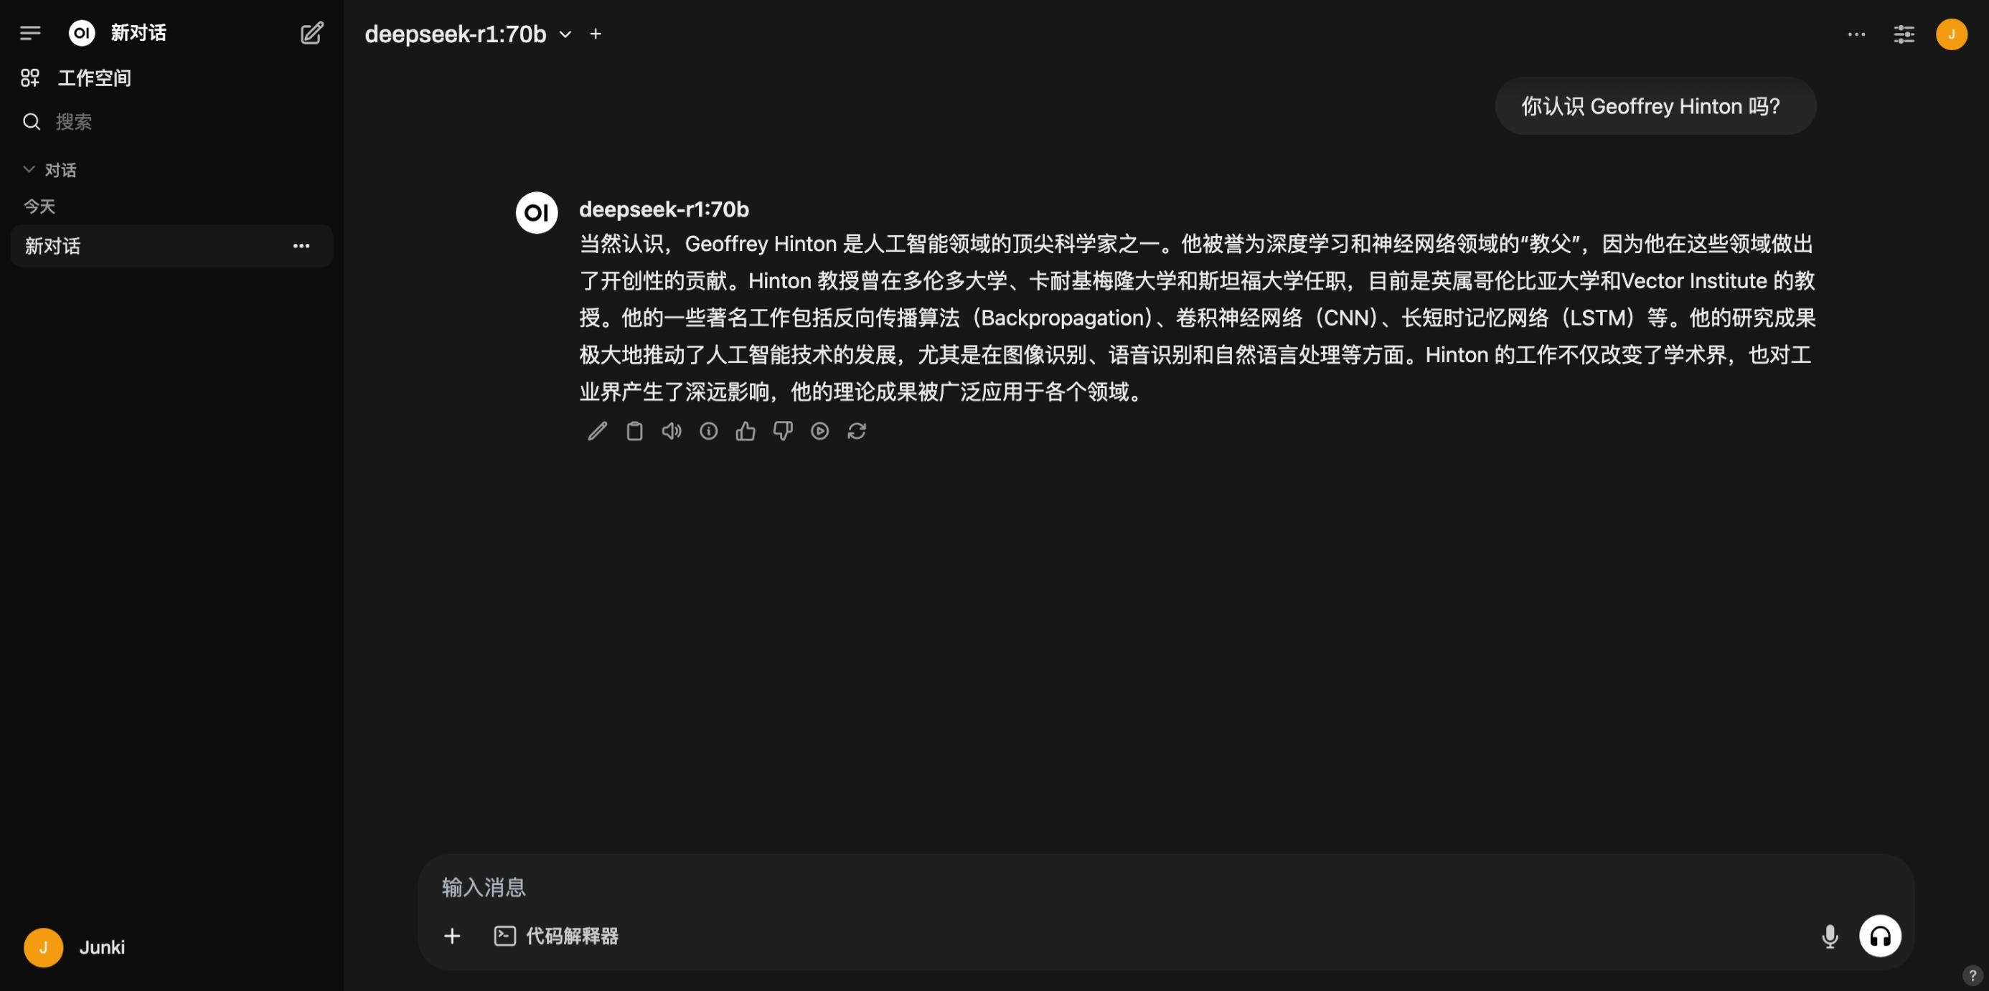Click user message 你认识 Geoffrey Hinton 吗?
Viewport: 1989px width, 991px height.
[x=1655, y=105]
